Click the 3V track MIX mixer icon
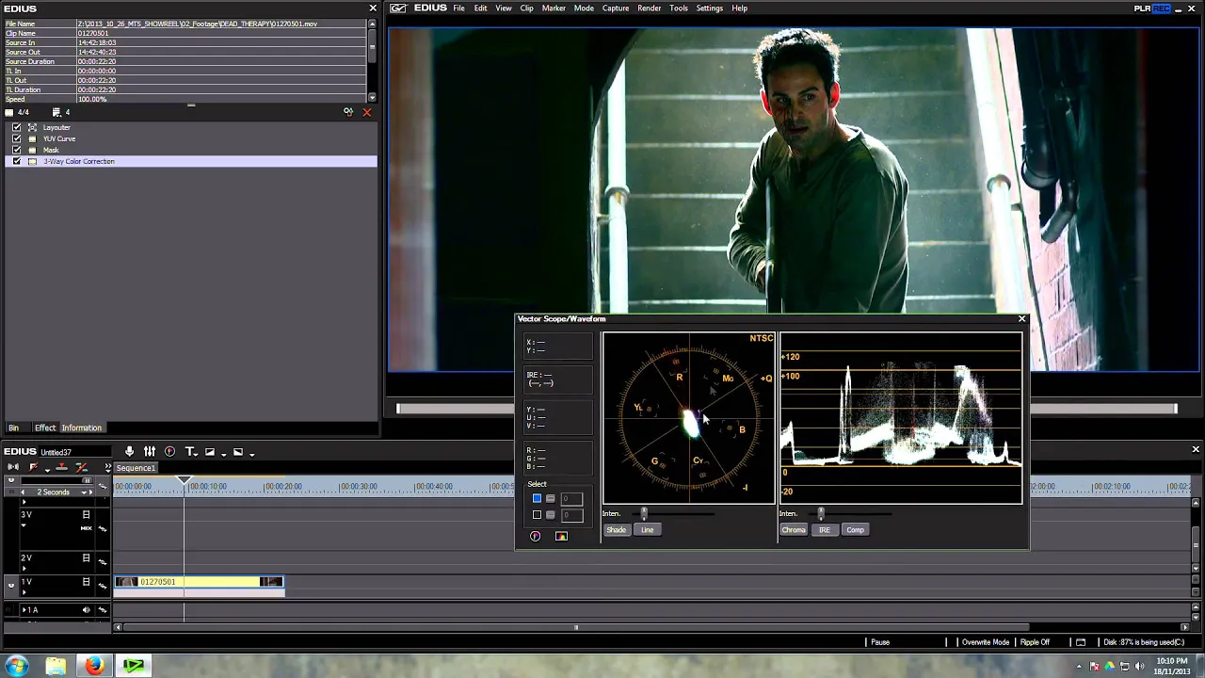The width and height of the screenshot is (1205, 678). [x=86, y=528]
